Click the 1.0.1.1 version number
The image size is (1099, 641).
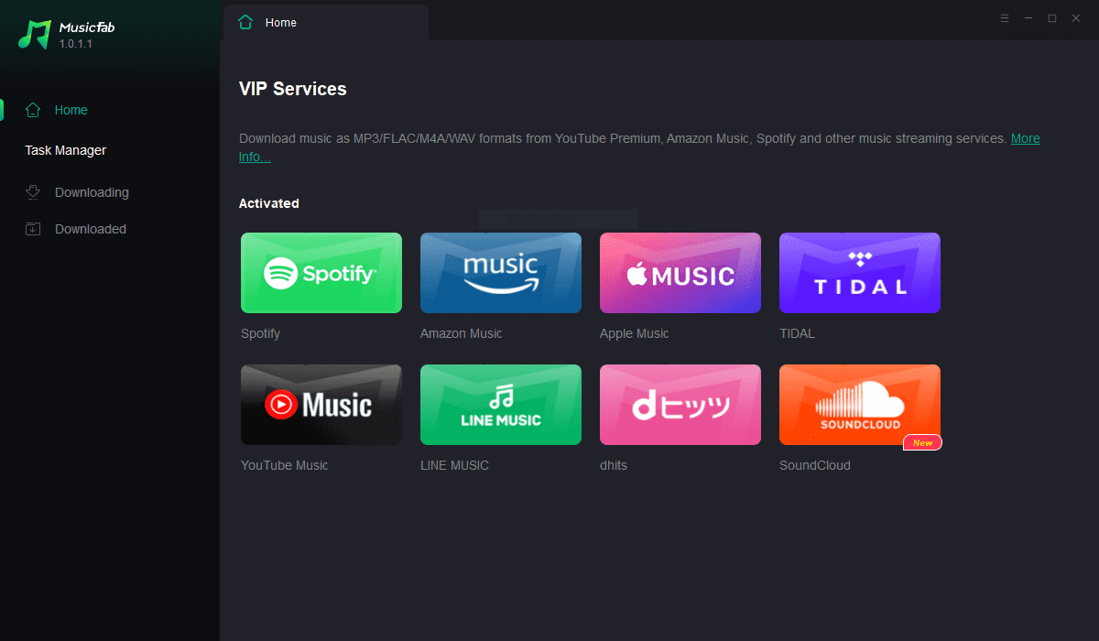[x=76, y=44]
